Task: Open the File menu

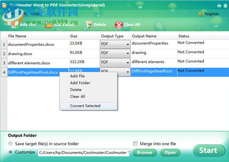Action: [x=11, y=14]
